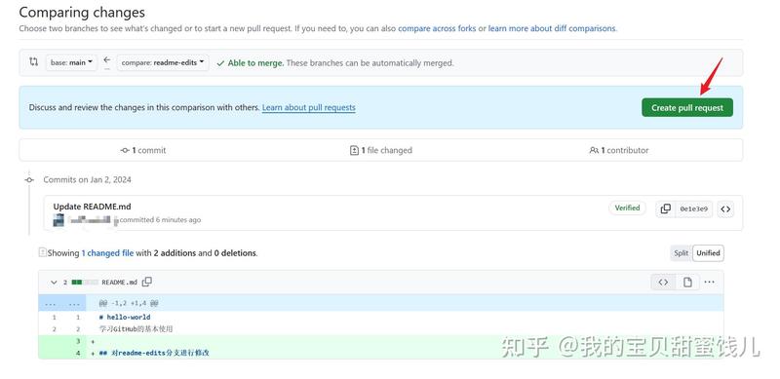This screenshot has height=379, width=780.
Task: Click the '学习GitHub的基本使用' diff line
Action: [x=136, y=329]
